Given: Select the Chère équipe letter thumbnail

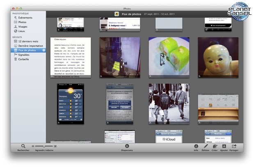Looking at the screenshot, I should click(71, 58).
